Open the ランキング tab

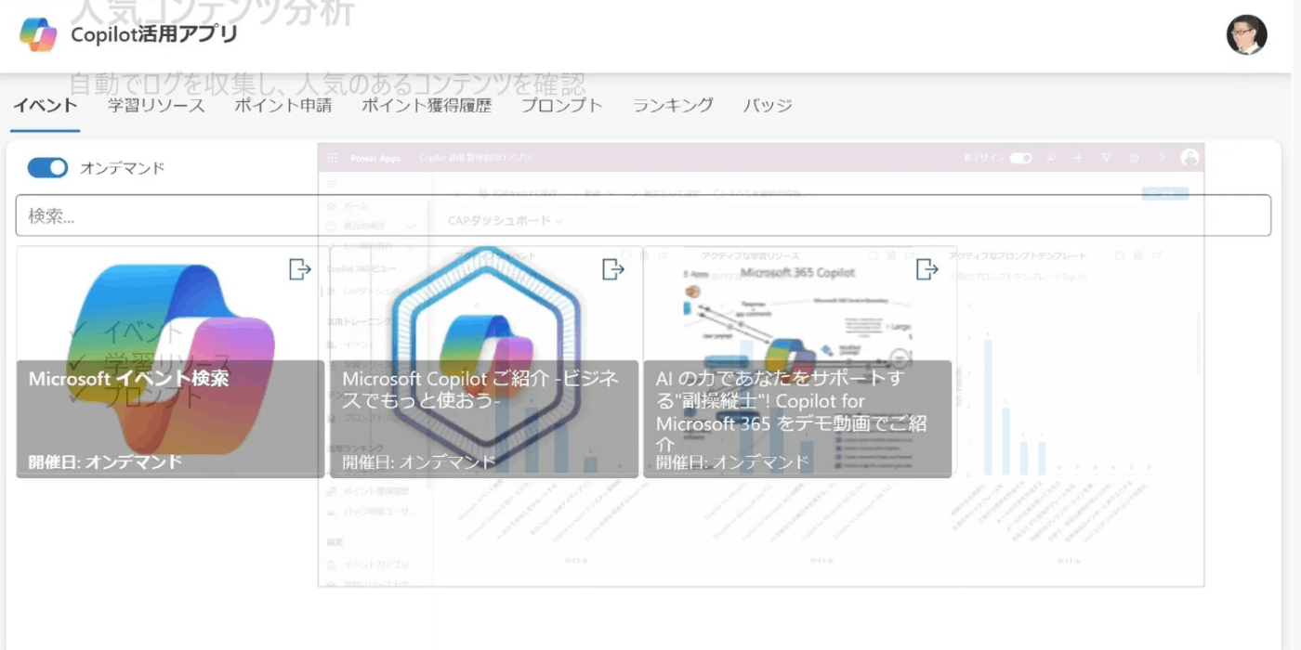674,105
